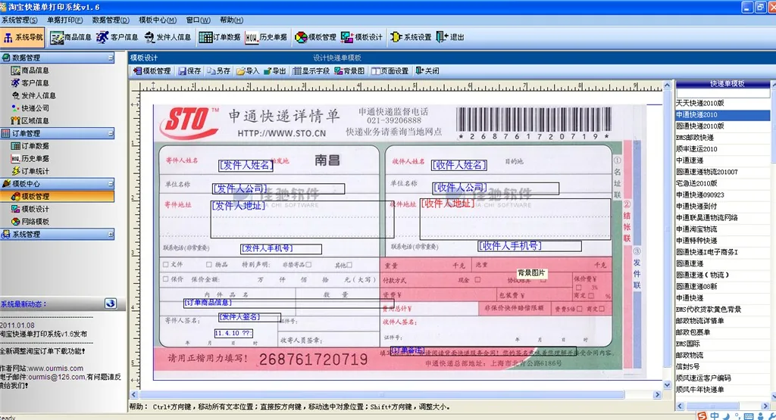The width and height of the screenshot is (776, 420).
Task: Open the 模板中心(M) menu
Action: [158, 20]
